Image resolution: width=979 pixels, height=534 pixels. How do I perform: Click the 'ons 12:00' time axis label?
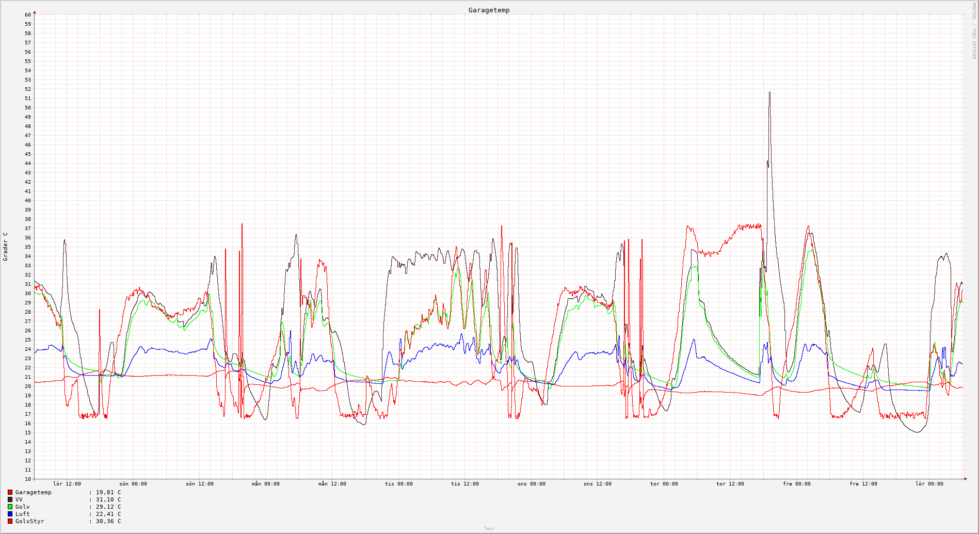coord(598,484)
